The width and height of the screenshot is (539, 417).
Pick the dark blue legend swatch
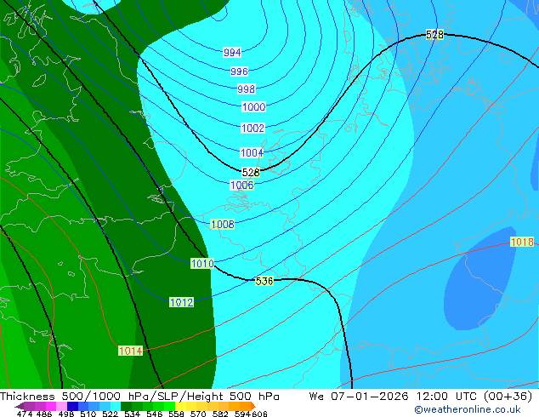[x=72, y=406]
